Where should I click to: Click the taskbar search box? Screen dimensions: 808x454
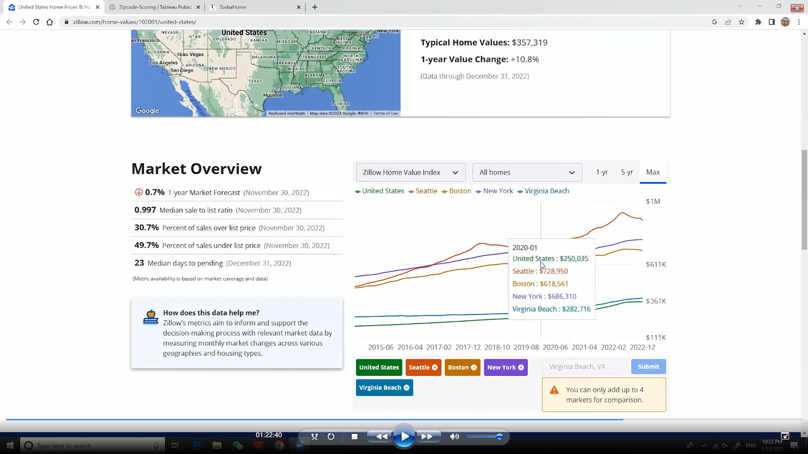[92, 445]
